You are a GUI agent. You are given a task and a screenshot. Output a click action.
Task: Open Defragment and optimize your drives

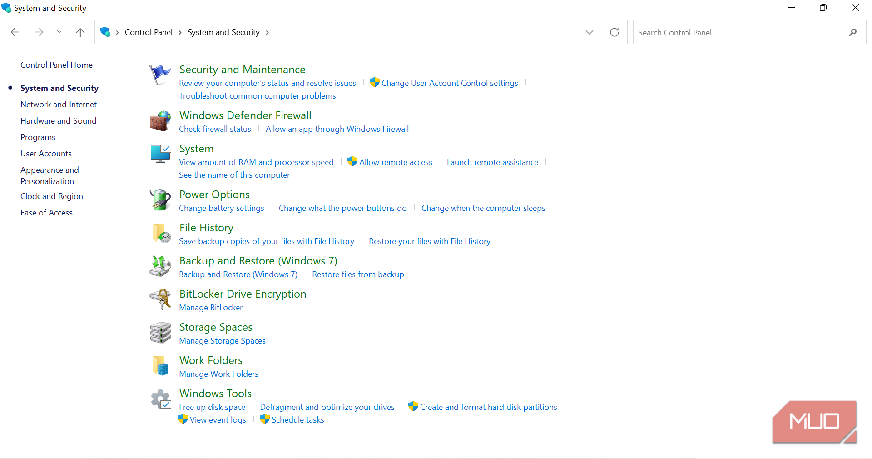pyautogui.click(x=327, y=407)
